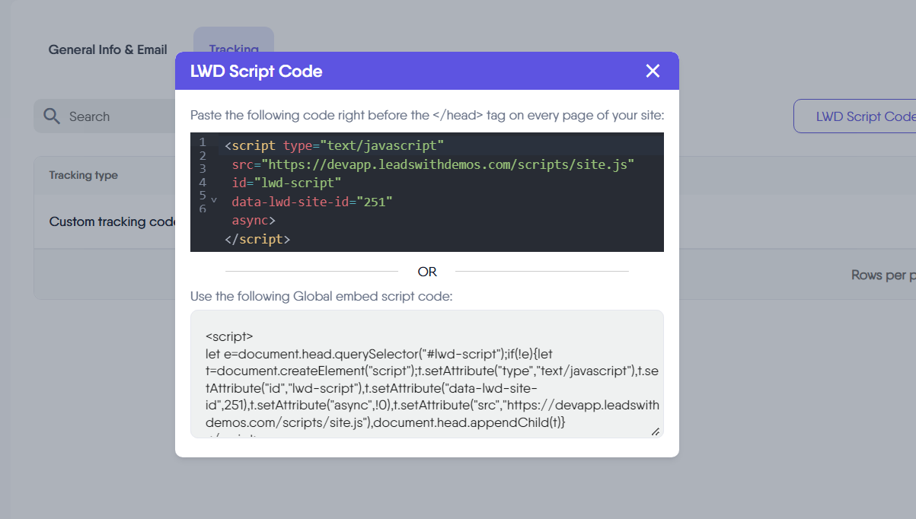Click the closing </script> tag in editor

[257, 239]
